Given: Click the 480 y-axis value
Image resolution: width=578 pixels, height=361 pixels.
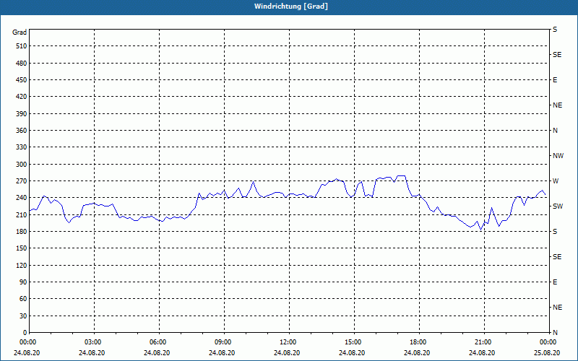Looking at the screenshot, I should tap(22, 64).
